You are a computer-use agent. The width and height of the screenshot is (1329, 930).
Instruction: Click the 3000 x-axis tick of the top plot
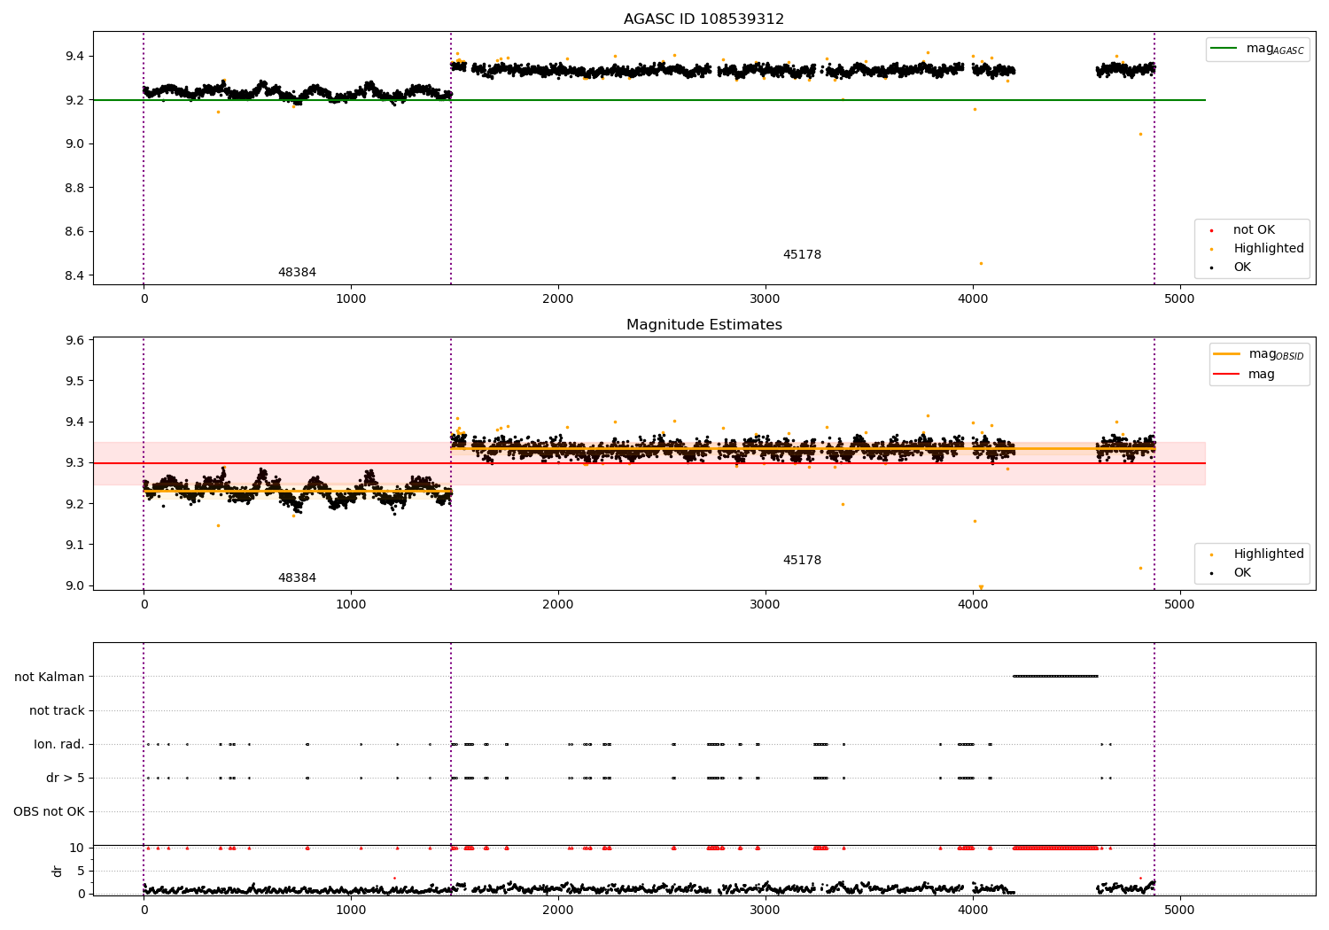coord(766,299)
